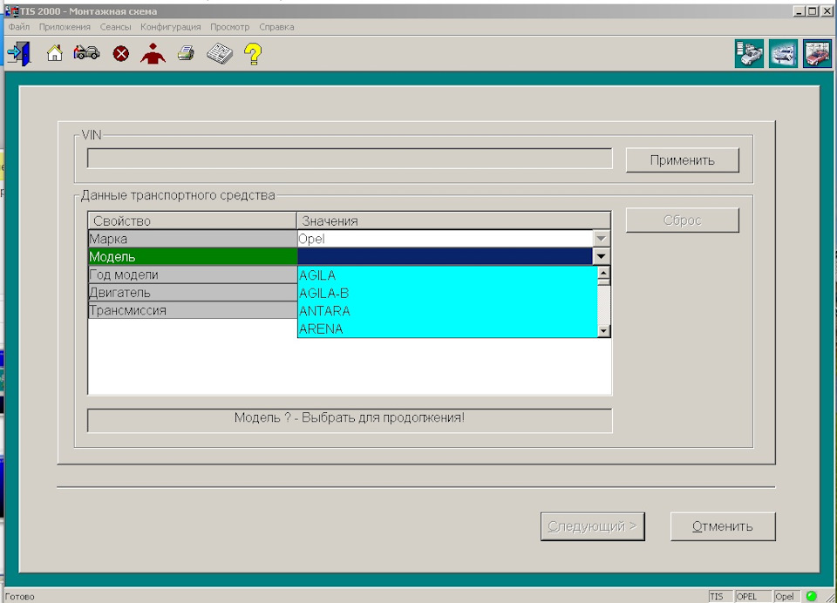Image resolution: width=837 pixels, height=603 pixels.
Task: Expand the Марка dropdown arrow
Action: pos(601,239)
